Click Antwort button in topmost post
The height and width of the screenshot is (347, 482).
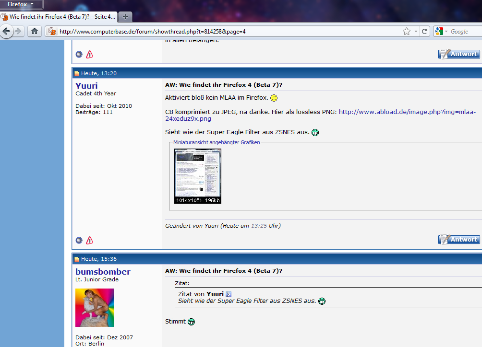[458, 54]
